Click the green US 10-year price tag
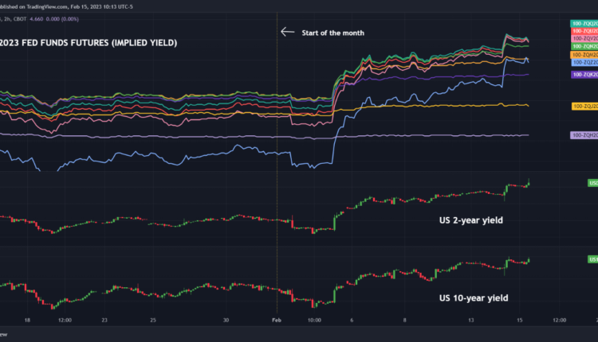 592,259
